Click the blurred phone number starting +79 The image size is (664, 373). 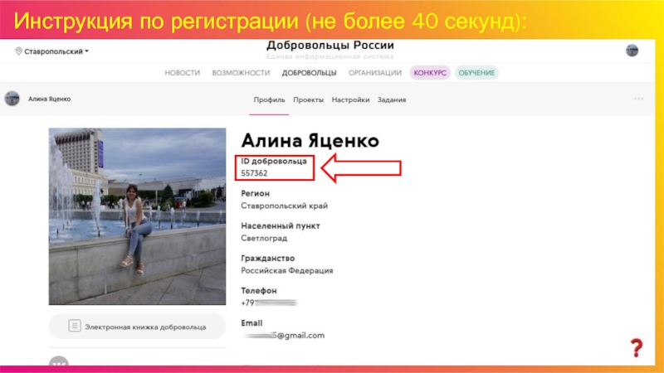[269, 303]
